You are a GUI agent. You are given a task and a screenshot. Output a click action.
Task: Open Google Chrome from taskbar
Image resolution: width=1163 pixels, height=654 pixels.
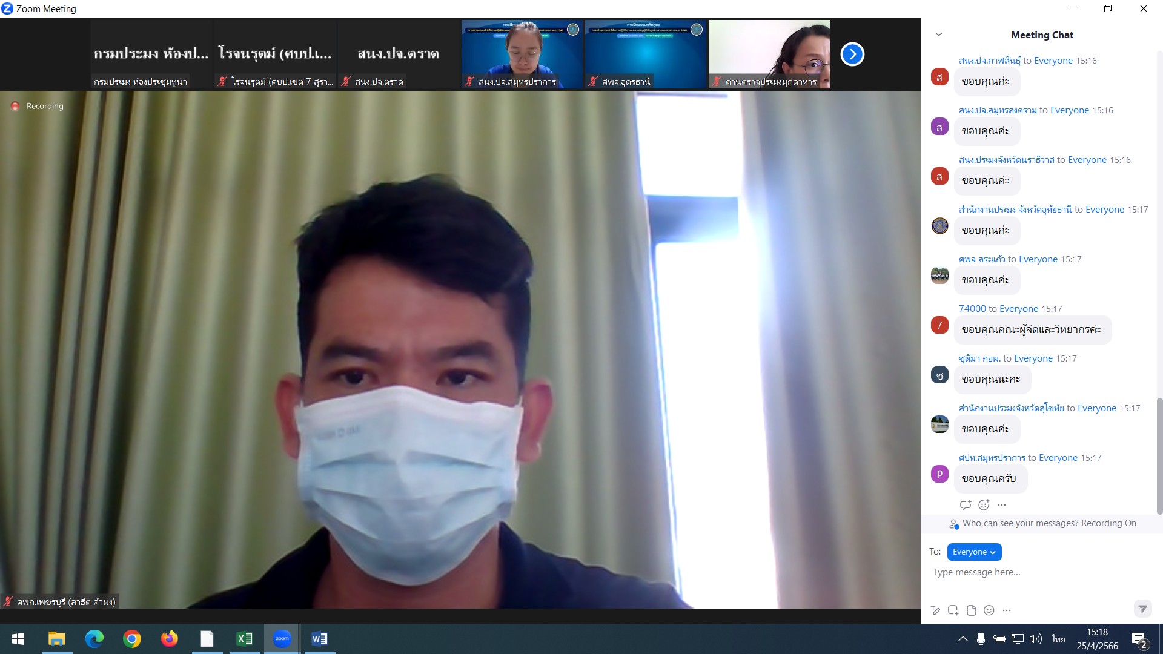(131, 639)
